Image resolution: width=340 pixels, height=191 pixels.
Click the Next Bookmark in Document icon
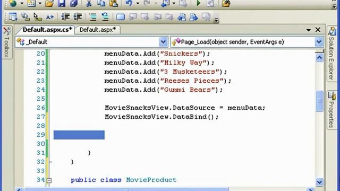click(194, 16)
